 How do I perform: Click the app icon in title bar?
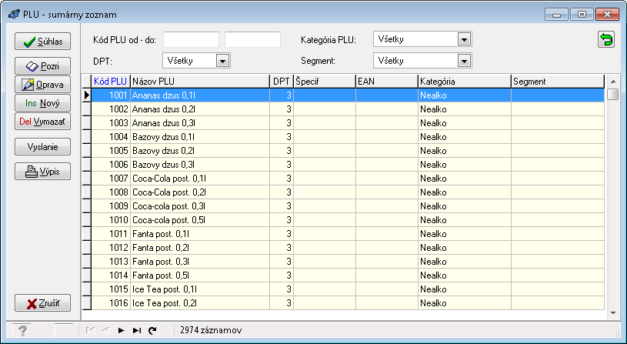point(14,15)
